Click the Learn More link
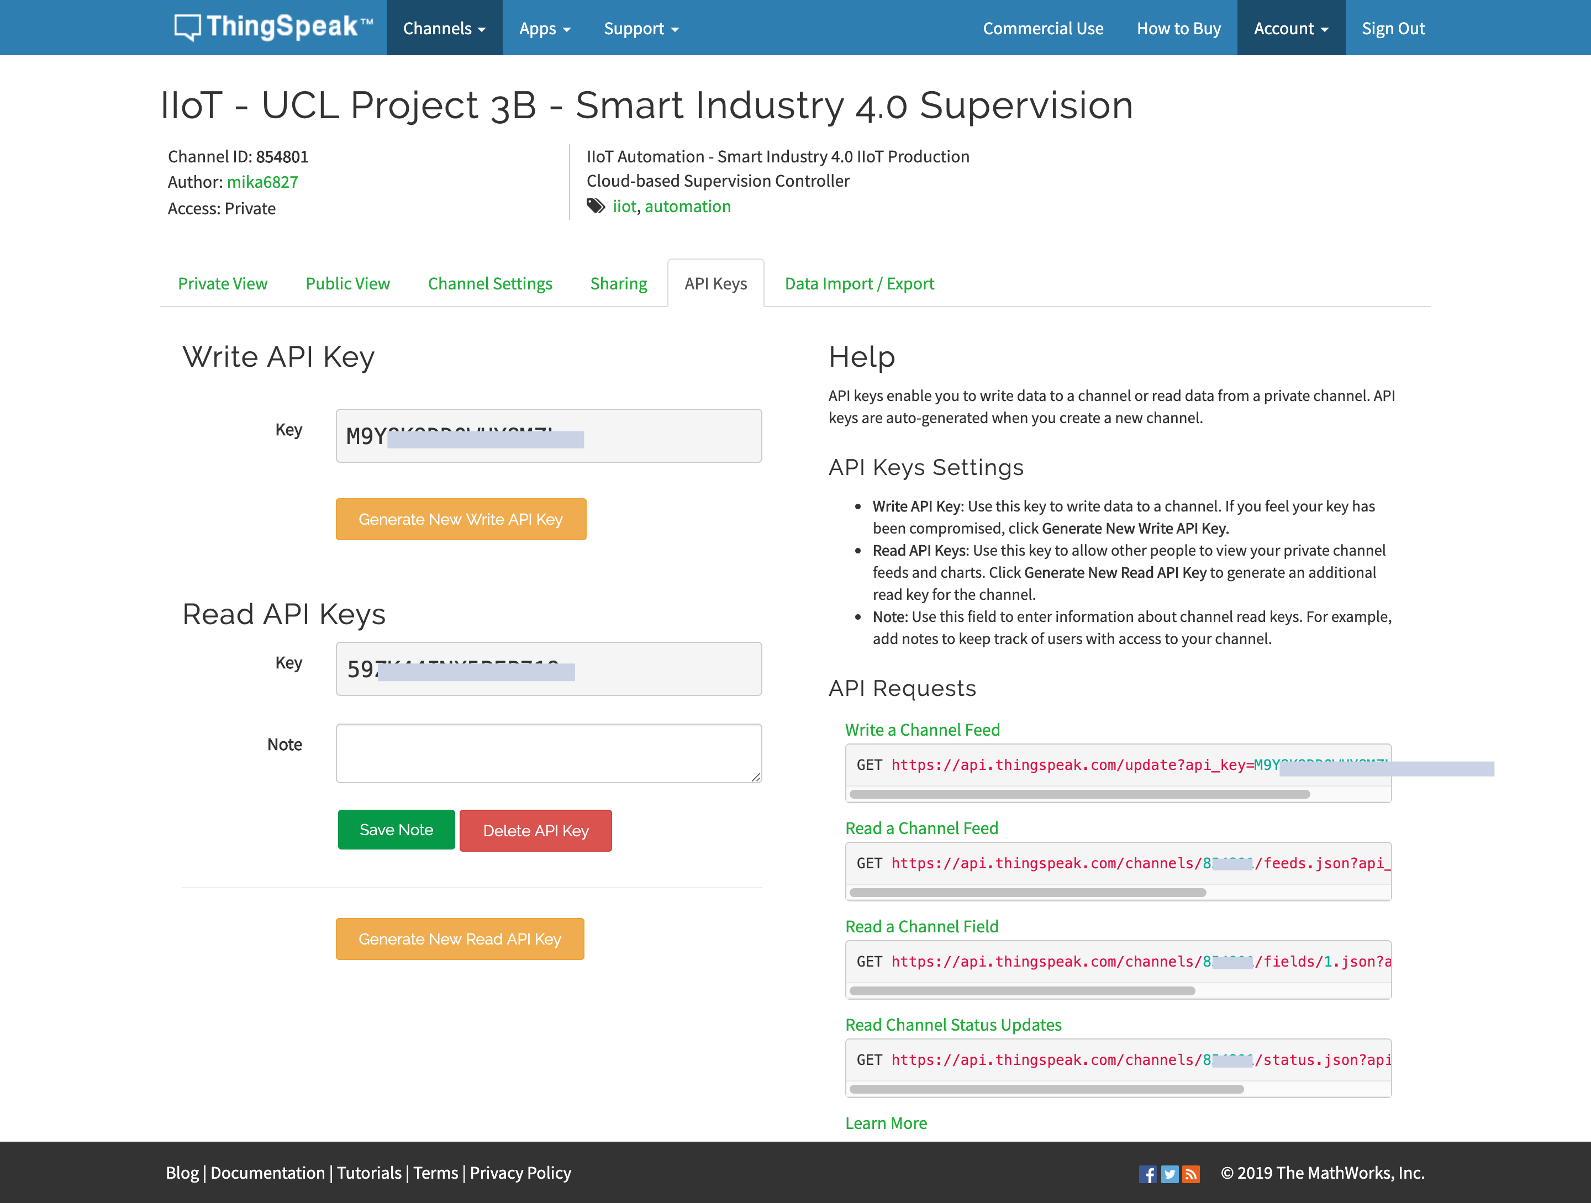1591x1203 pixels. tap(886, 1123)
